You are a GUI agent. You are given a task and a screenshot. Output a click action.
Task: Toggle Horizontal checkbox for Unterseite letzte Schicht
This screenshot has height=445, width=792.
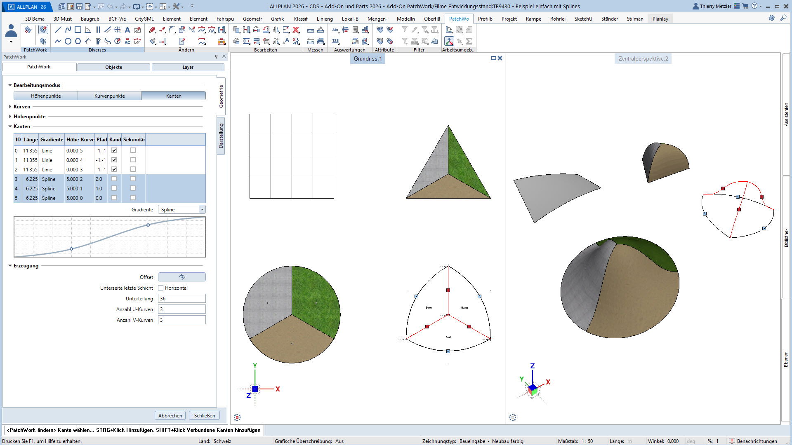tap(161, 288)
